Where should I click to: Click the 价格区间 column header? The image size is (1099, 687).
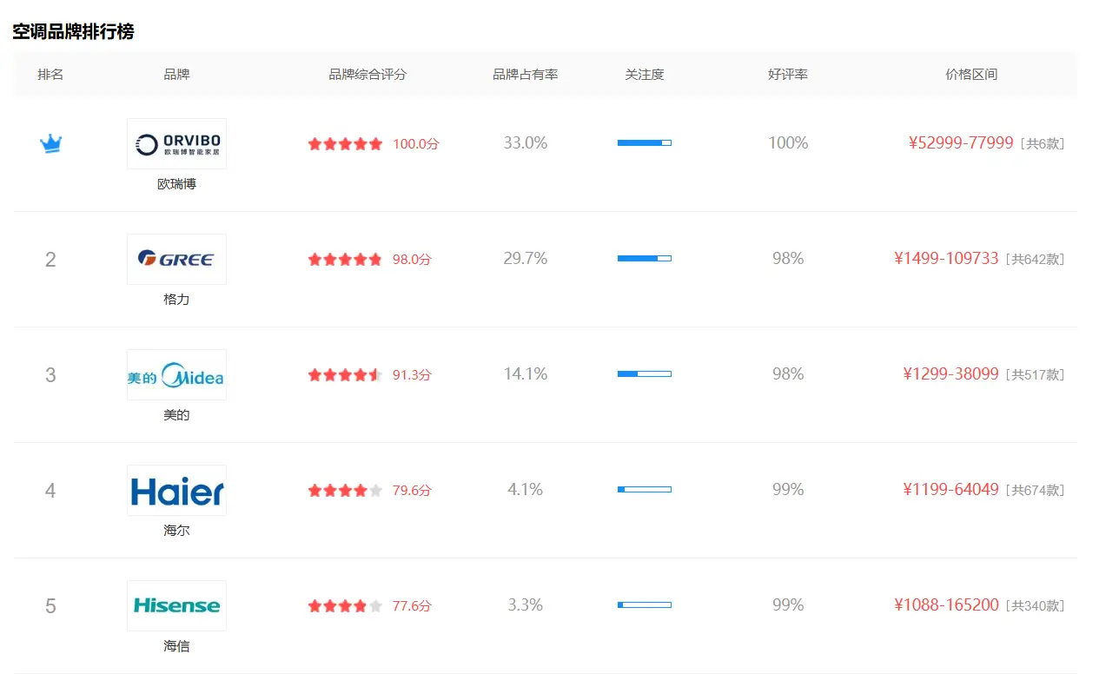tap(971, 75)
